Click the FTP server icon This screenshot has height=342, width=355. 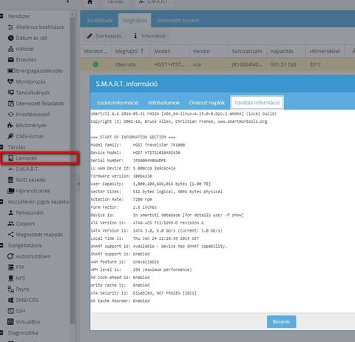10,267
